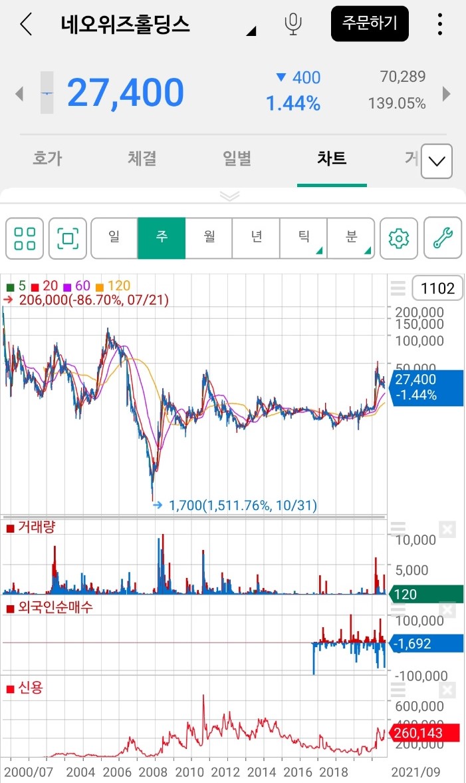Tap the 신용 credit indicator label
The height and width of the screenshot is (783, 466).
click(x=25, y=688)
